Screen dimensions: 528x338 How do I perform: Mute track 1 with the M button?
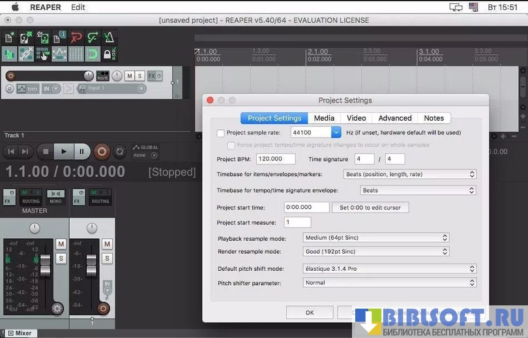[129, 76]
